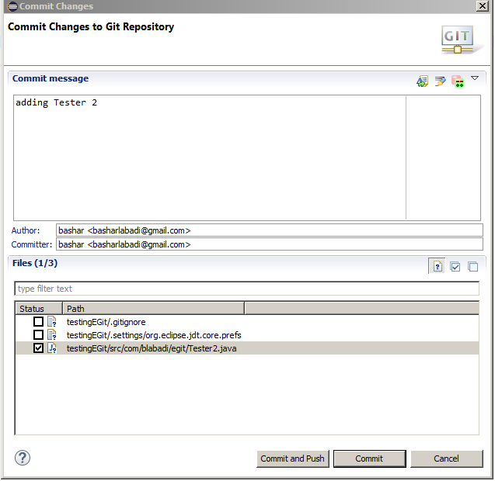
Task: Toggle show untracked files icon
Action: point(437,267)
